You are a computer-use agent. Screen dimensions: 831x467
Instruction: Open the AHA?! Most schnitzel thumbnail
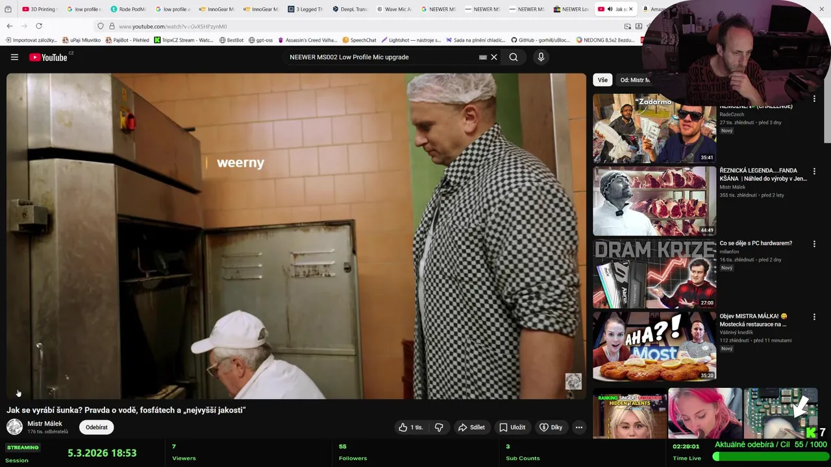pyautogui.click(x=654, y=346)
